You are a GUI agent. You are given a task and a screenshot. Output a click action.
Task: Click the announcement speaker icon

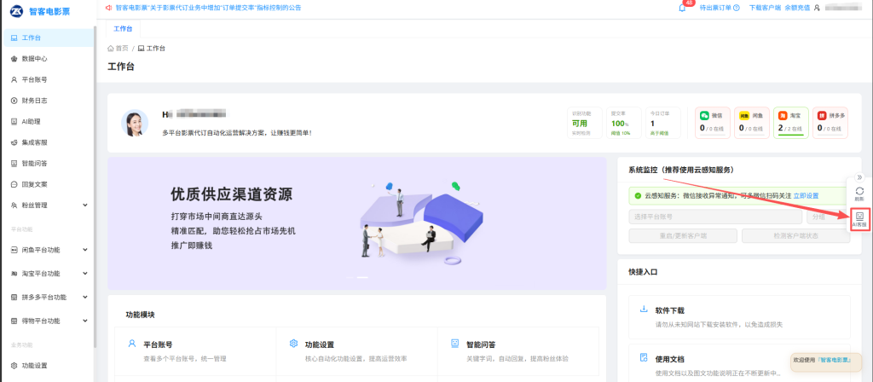(108, 8)
